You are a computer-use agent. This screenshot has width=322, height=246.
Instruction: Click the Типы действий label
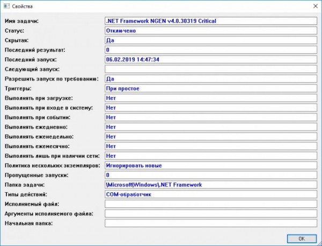tap(26, 194)
